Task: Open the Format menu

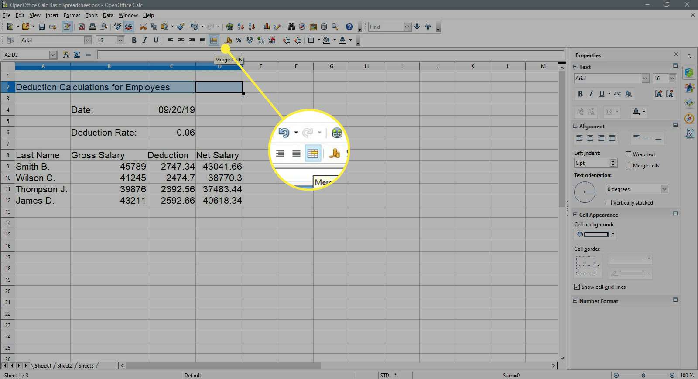Action: tap(72, 15)
